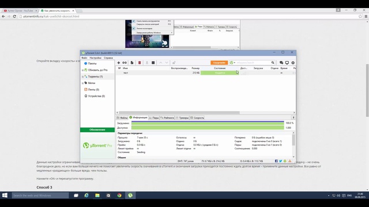Sort torrents by Загрузка column header
Image resolution: width=369 pixels, height=207 pixels.
coord(258,68)
